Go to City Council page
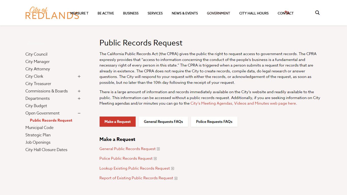 point(36,54)
